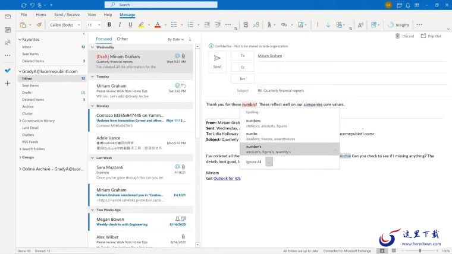Open the font color dropdown arrow
The width and height of the screenshot is (452, 254).
(165, 25)
